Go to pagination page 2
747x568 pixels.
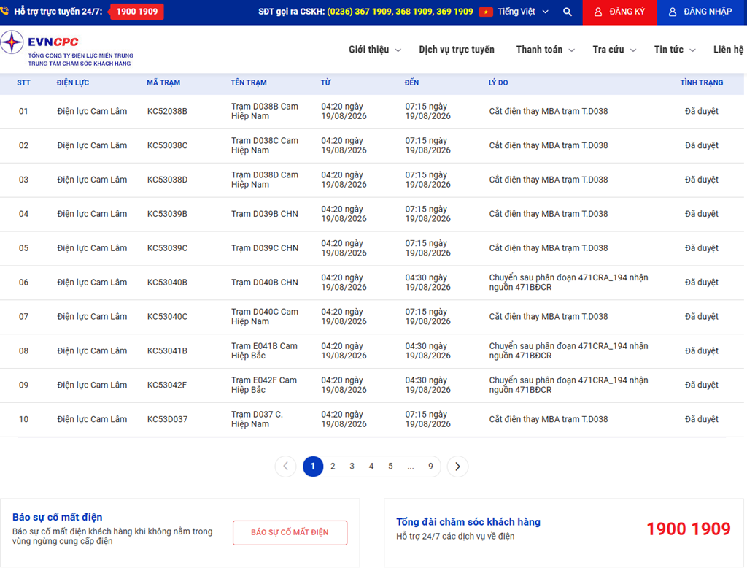[333, 467]
